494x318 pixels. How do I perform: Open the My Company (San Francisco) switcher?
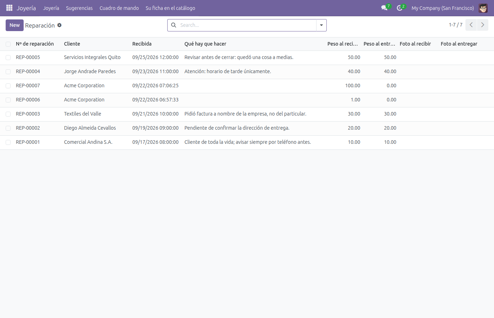[x=442, y=8]
